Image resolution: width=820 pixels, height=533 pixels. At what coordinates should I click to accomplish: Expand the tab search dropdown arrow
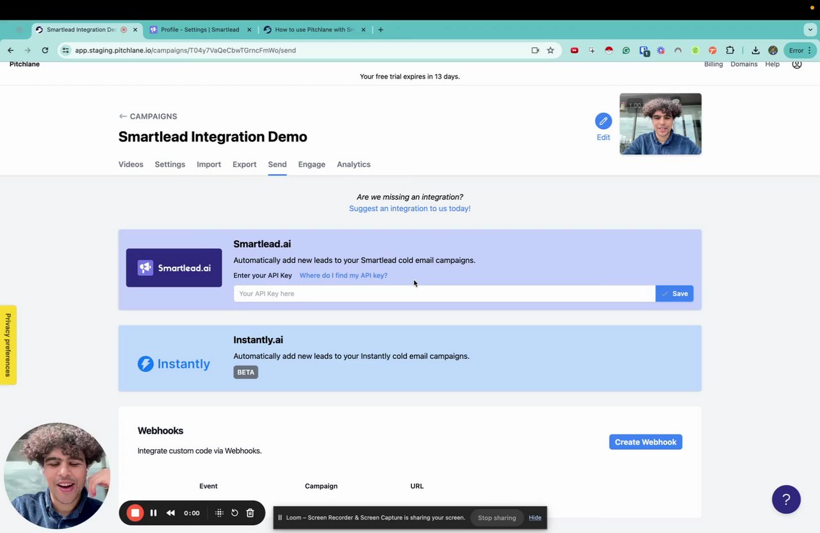coord(810,29)
